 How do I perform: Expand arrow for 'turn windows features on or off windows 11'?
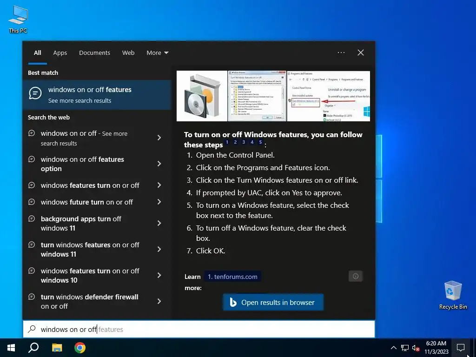[x=159, y=249]
